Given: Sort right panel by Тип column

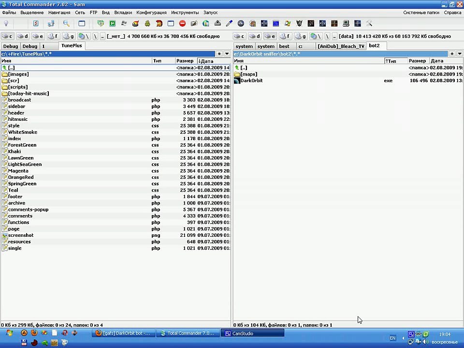Looking at the screenshot, I should coord(396,61).
